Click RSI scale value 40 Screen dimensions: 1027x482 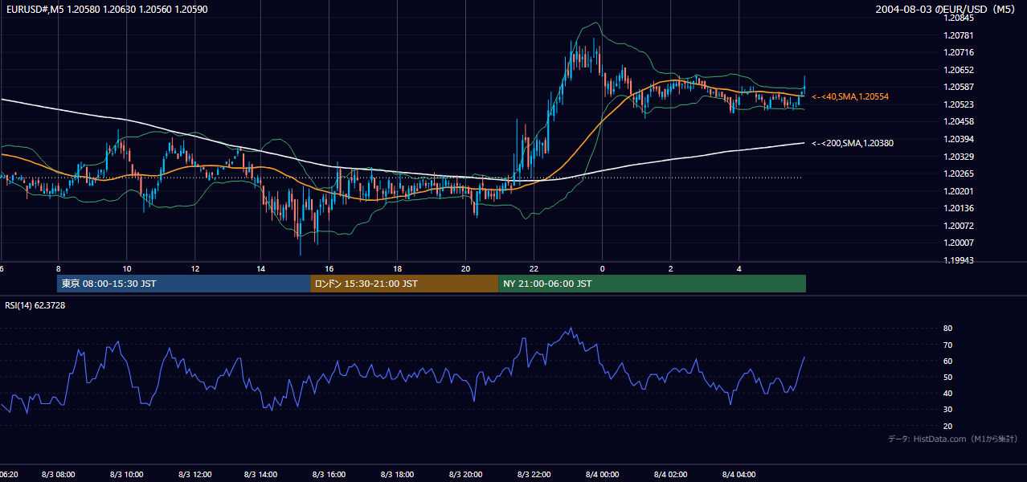pyautogui.click(x=947, y=393)
